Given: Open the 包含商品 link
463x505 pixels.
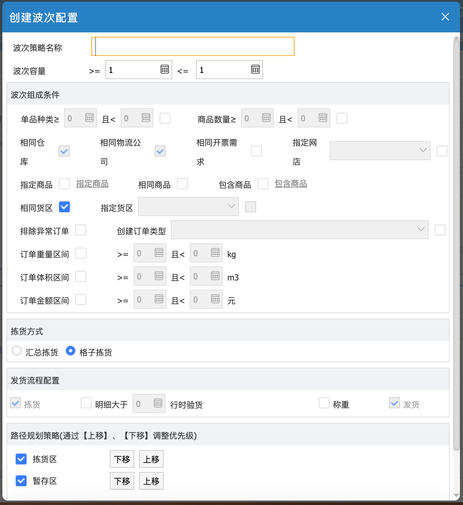Looking at the screenshot, I should point(291,184).
